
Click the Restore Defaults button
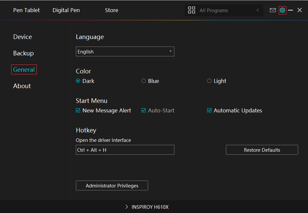(x=262, y=150)
